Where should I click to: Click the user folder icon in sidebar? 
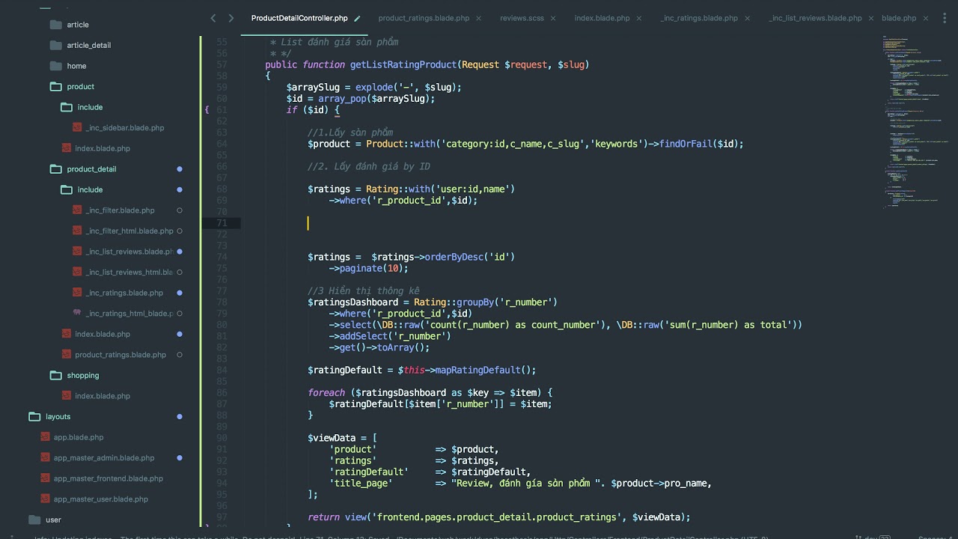[x=34, y=520]
